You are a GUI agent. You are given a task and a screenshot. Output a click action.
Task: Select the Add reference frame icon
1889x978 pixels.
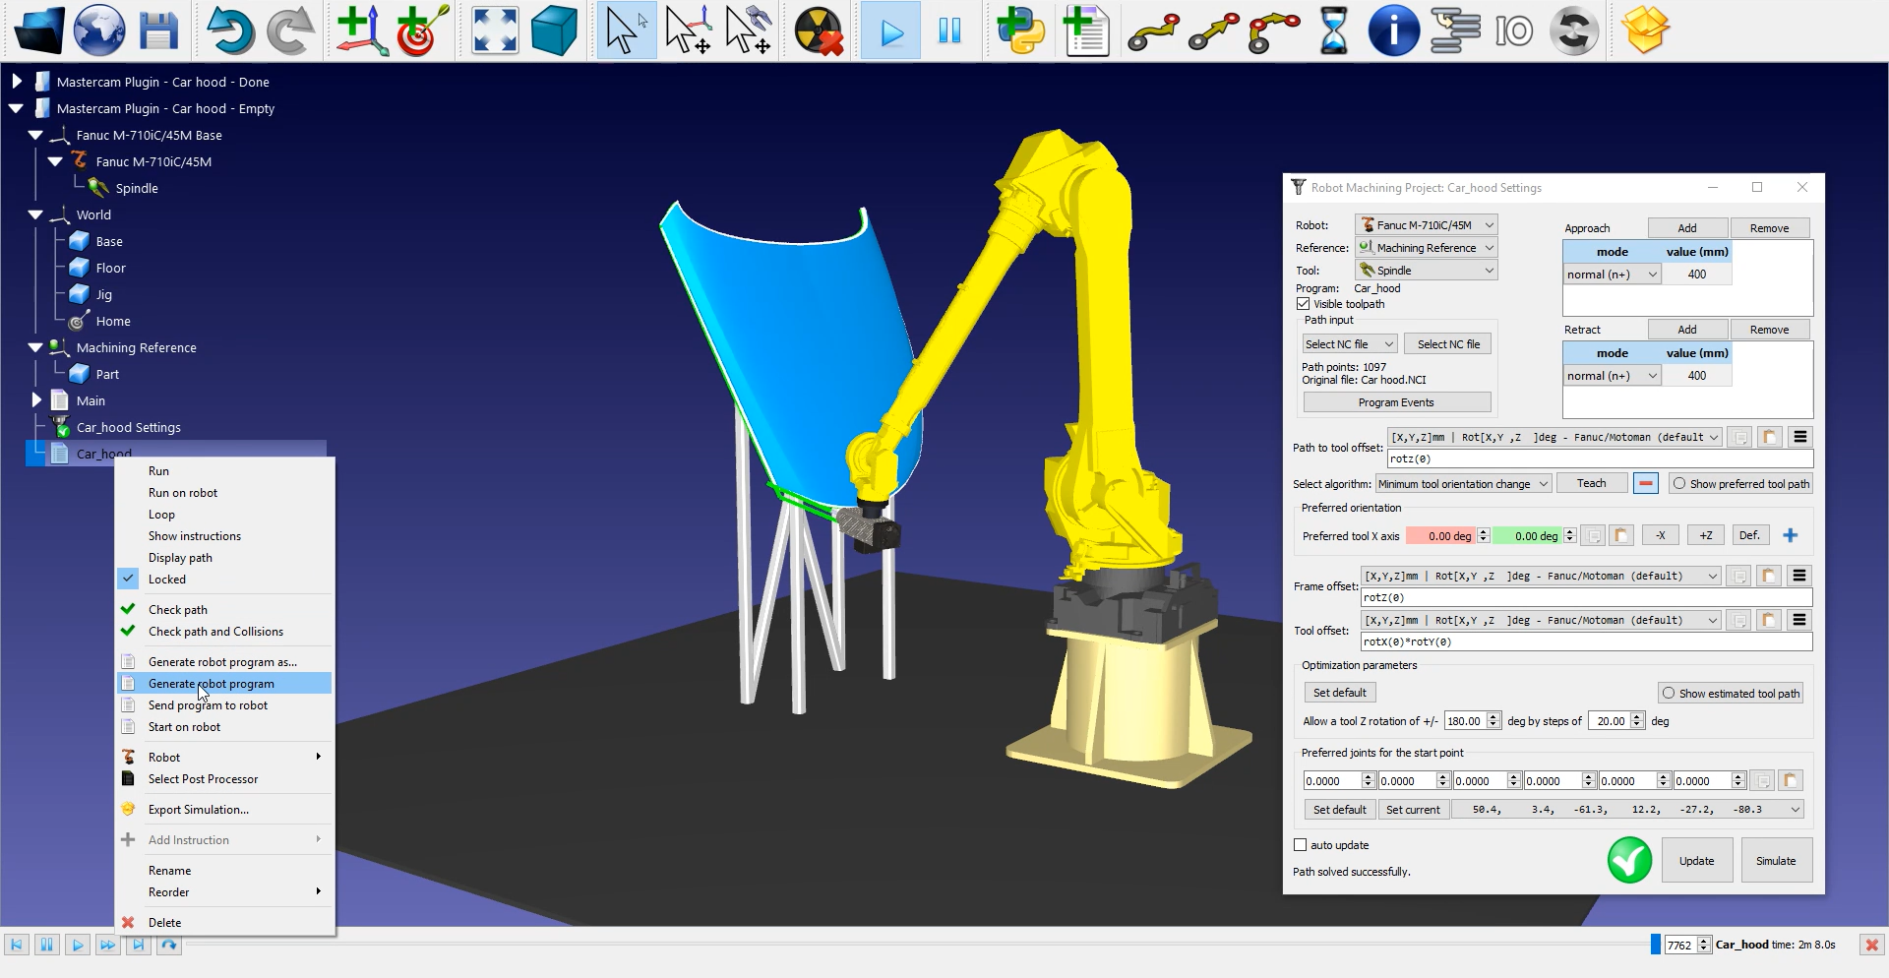pos(361,31)
